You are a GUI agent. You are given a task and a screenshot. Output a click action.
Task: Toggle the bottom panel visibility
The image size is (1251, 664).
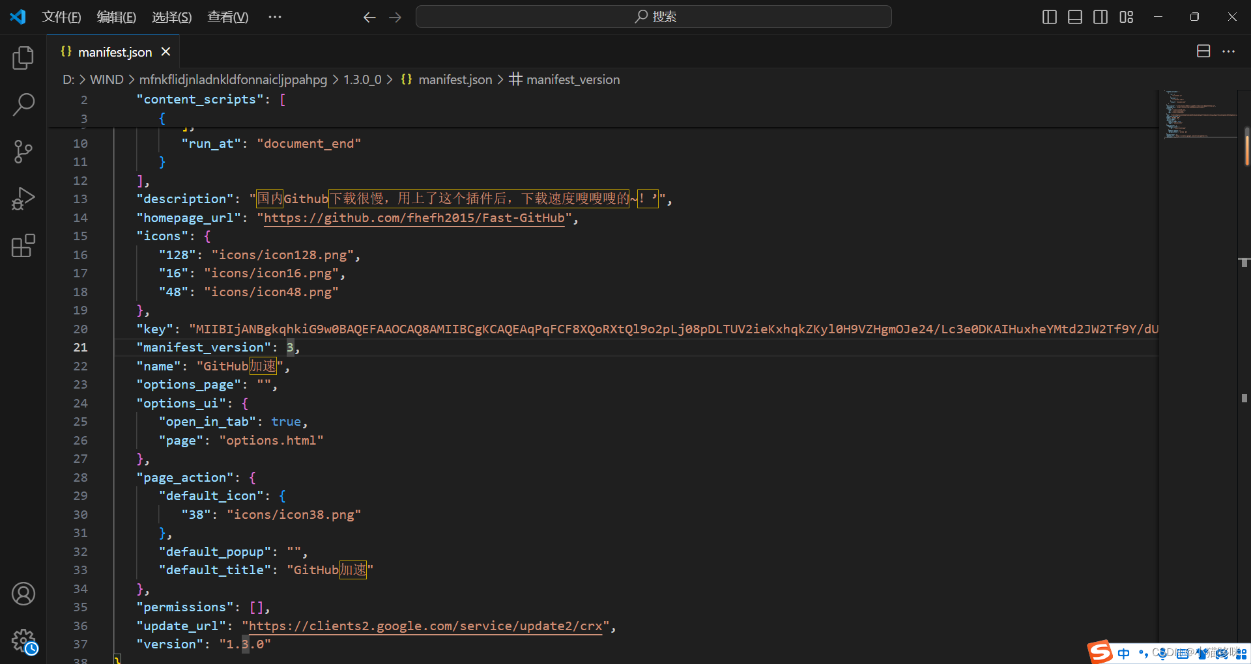coord(1074,17)
